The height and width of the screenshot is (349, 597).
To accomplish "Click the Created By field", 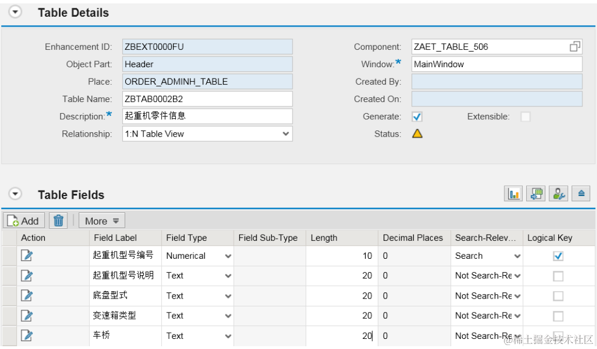I will coord(497,82).
